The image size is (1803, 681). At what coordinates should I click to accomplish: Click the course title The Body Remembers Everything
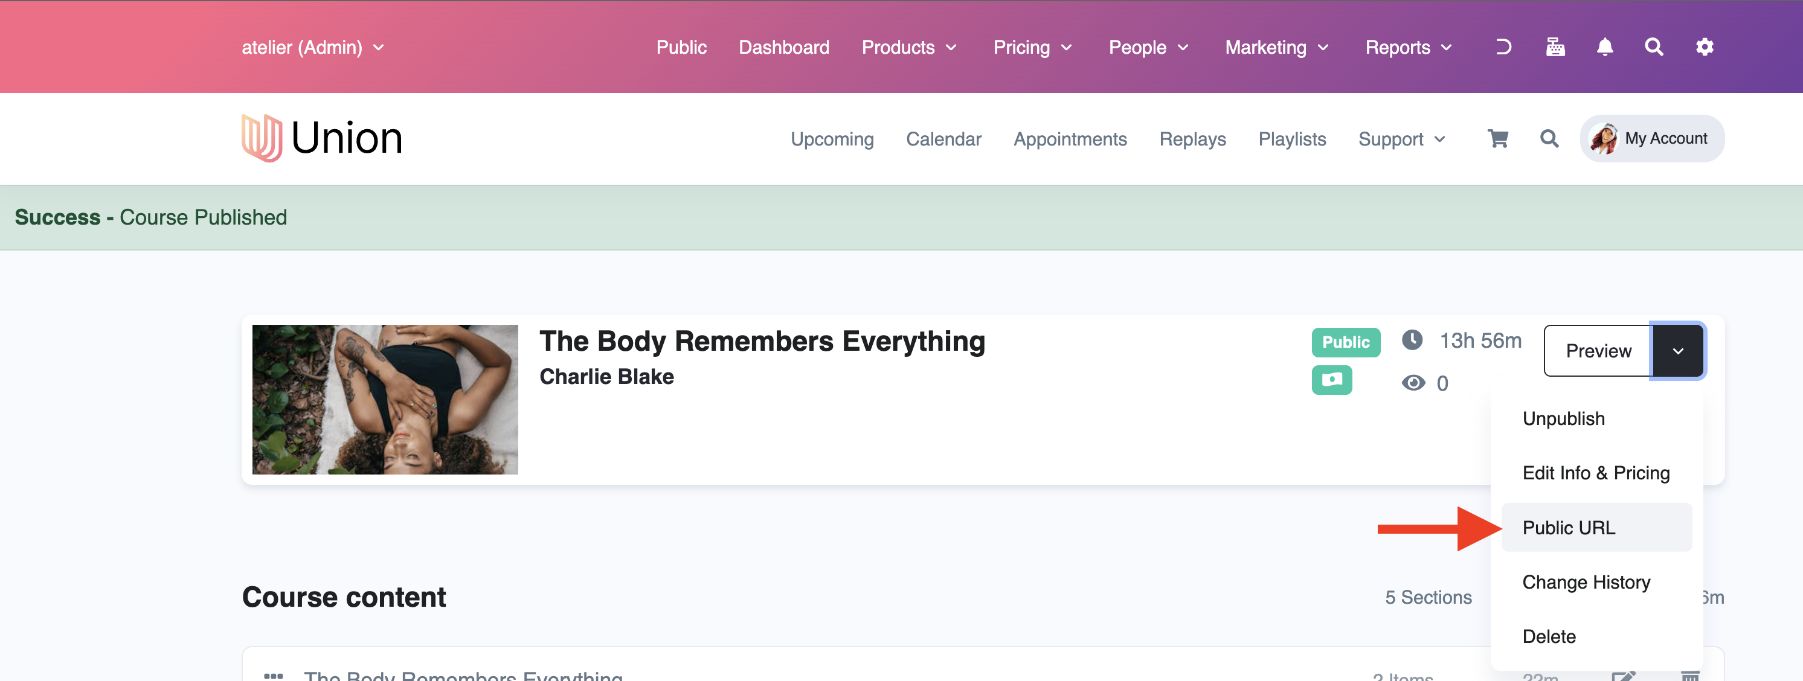tap(762, 341)
